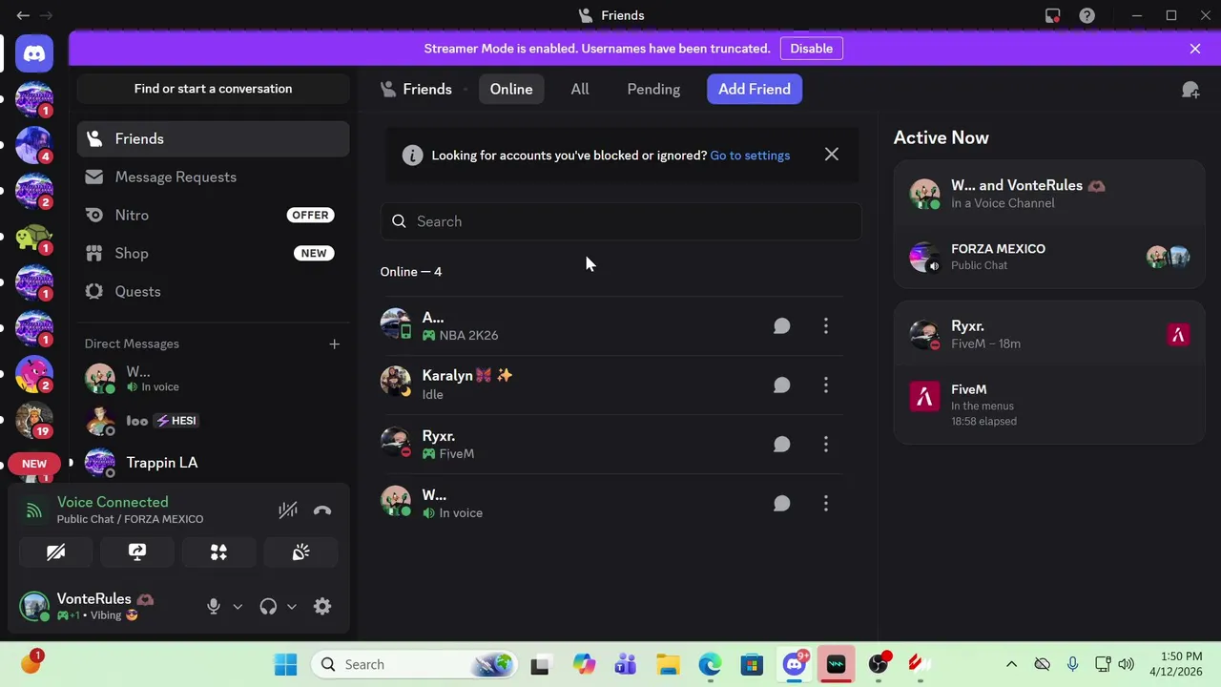Open Help question mark in title bar
This screenshot has width=1221, height=687.
tap(1086, 15)
